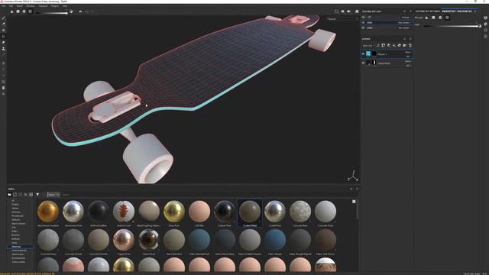Select the Smart masks shelf category

[x=18, y=254]
